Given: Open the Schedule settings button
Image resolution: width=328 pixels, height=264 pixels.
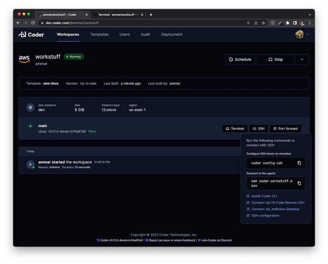Looking at the screenshot, I should [240, 60].
